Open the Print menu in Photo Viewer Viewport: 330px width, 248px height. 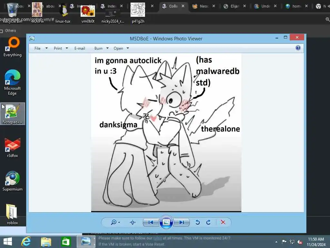click(x=58, y=48)
